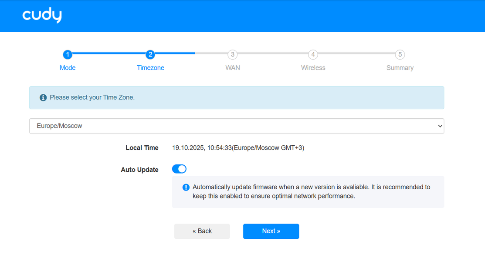This screenshot has width=485, height=261.
Task: Go back with the Back button
Action: click(202, 231)
